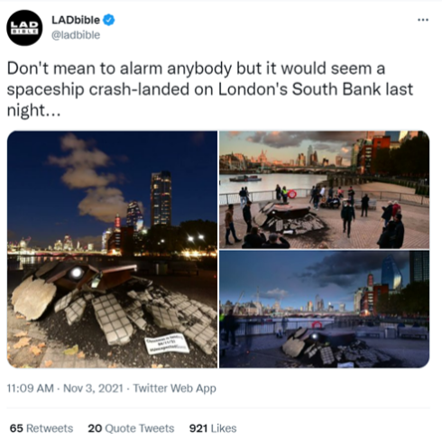The height and width of the screenshot is (442, 442).
Task: Click the blue verified badge
Action: pos(109,20)
